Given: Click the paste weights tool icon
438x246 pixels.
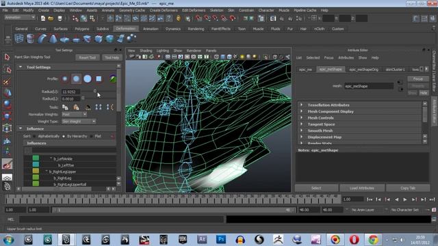Looking at the screenshot, I should [76, 107].
